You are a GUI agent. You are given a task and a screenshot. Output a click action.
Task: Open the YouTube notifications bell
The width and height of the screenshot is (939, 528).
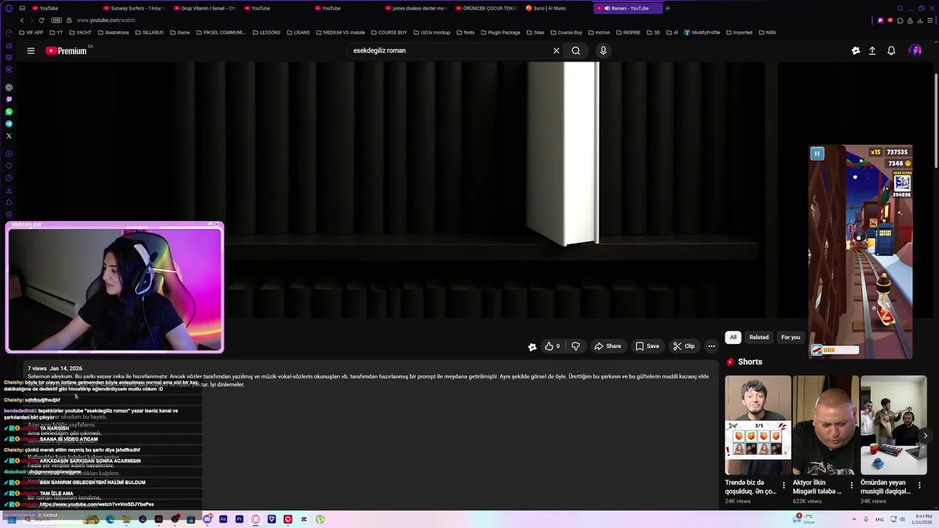point(891,51)
